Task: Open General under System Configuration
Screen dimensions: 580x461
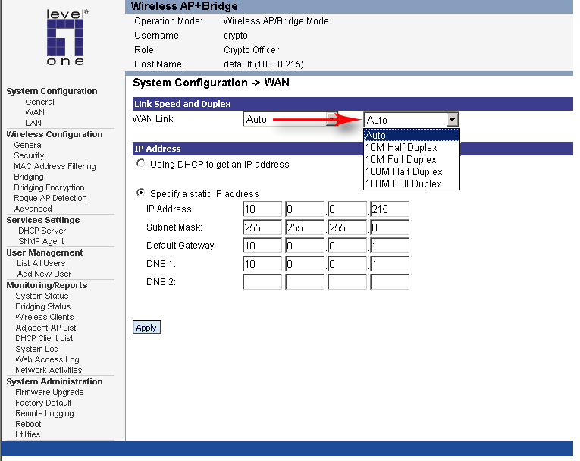Action: 39,102
